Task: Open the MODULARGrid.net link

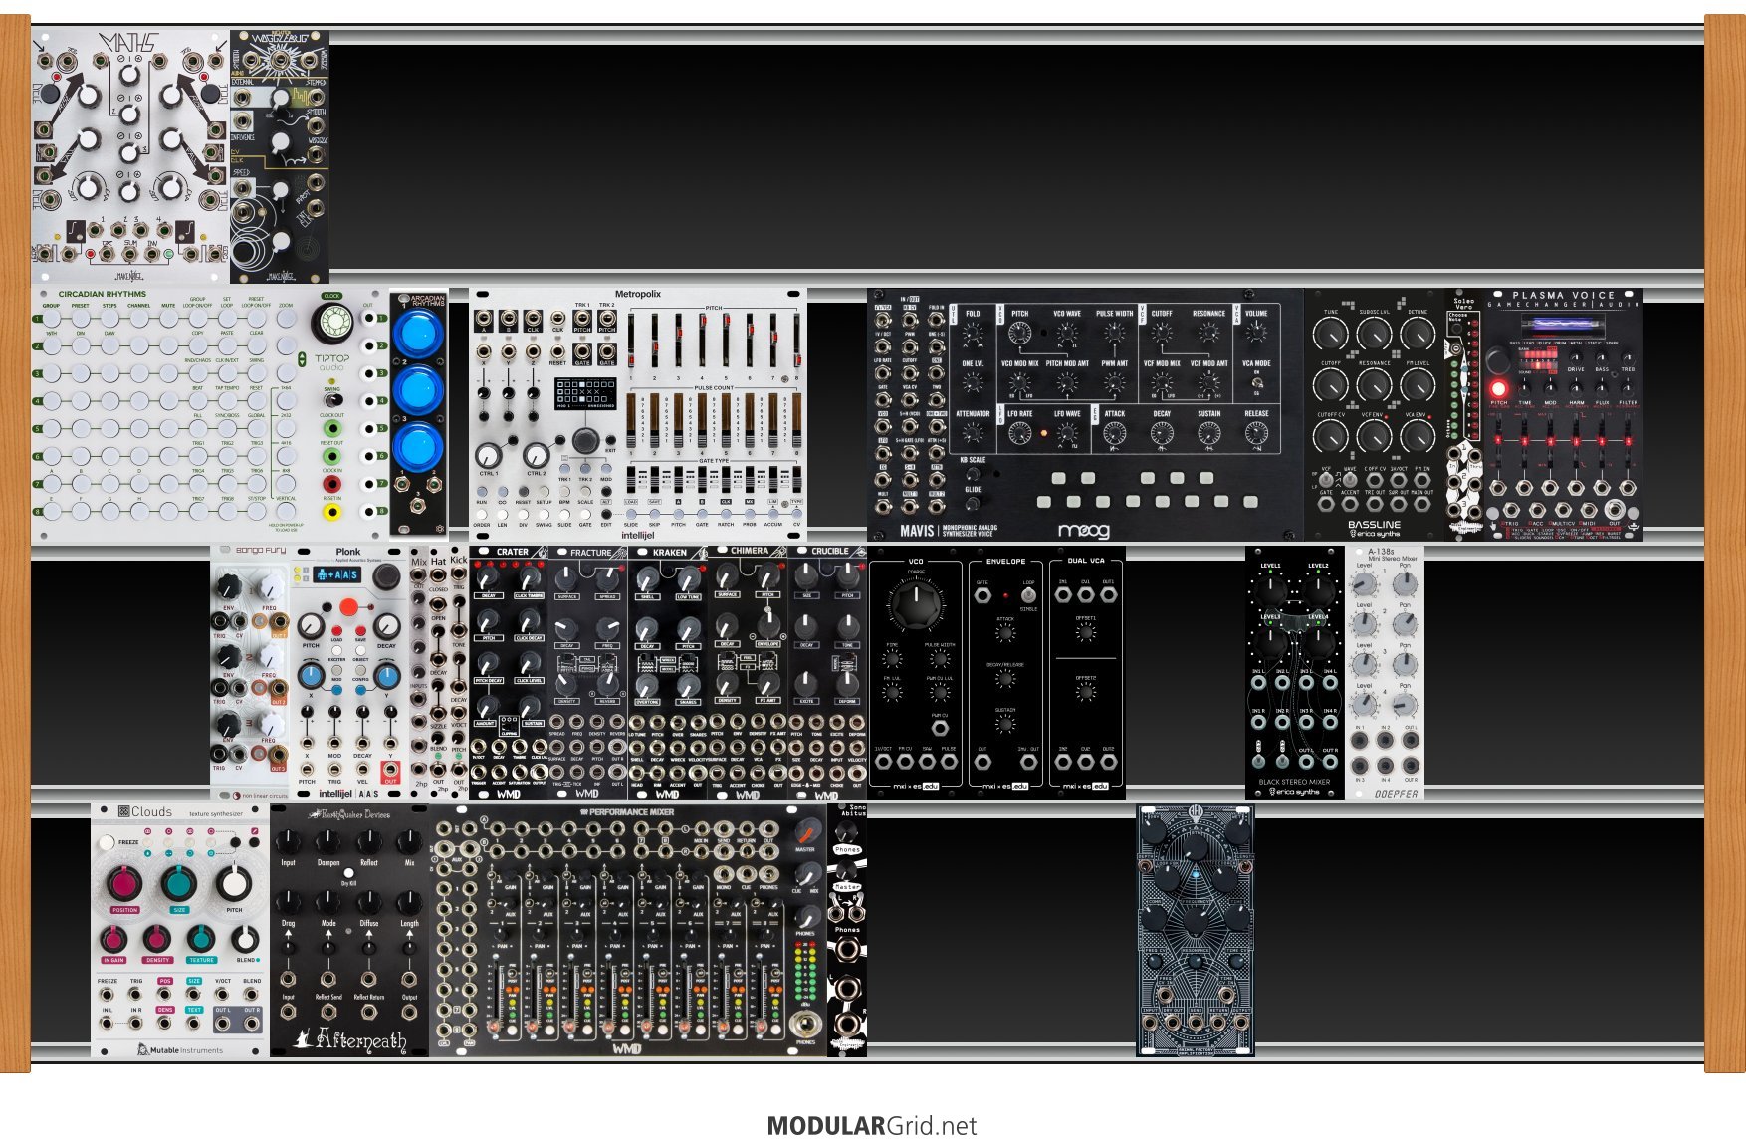Action: pyautogui.click(x=872, y=1126)
